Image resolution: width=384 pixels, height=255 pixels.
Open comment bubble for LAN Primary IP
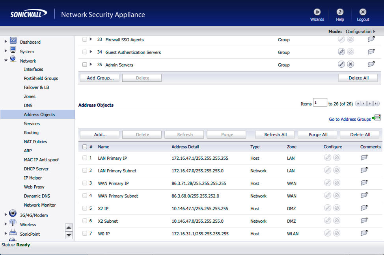364,158
